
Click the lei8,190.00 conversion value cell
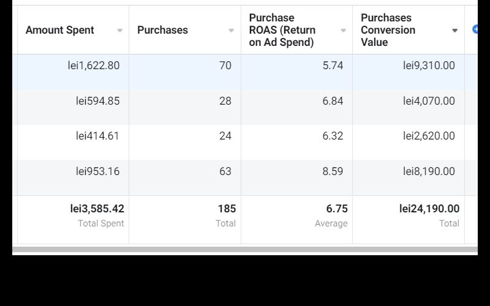tap(429, 171)
